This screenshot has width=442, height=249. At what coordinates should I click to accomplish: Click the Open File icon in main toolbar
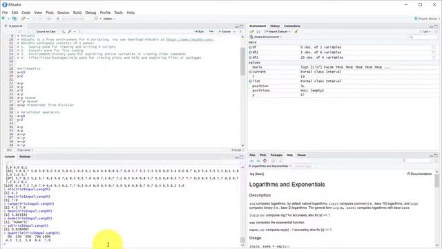pos(23,19)
